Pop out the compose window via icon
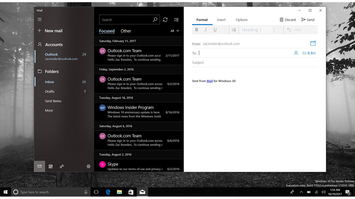 313,43
